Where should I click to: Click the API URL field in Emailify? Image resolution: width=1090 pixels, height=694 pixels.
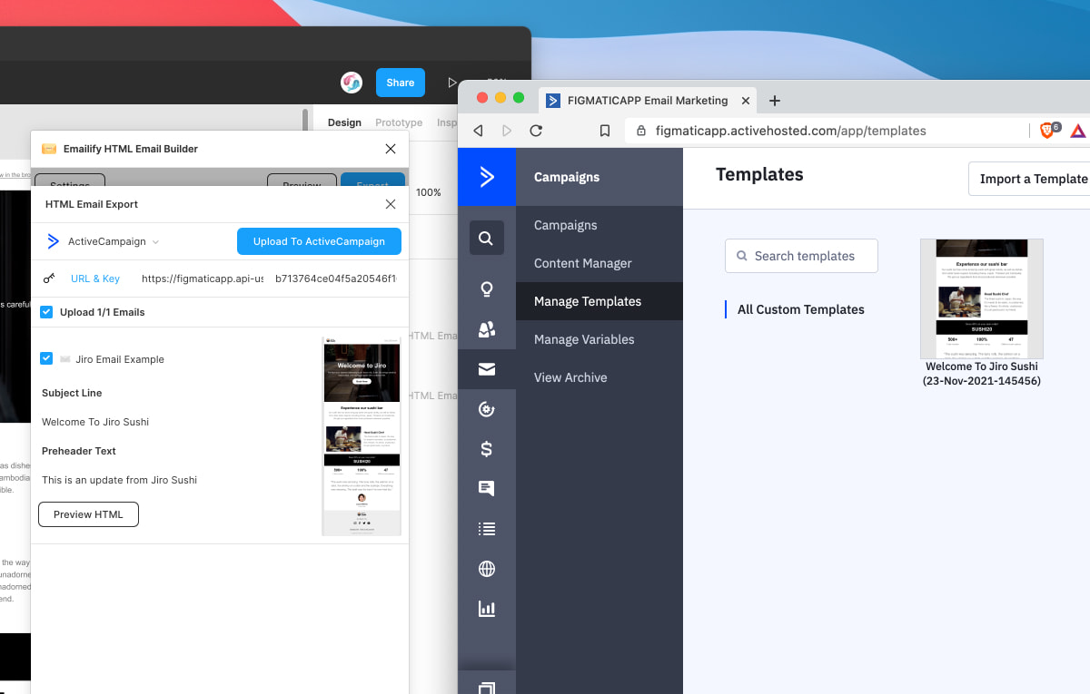click(203, 279)
